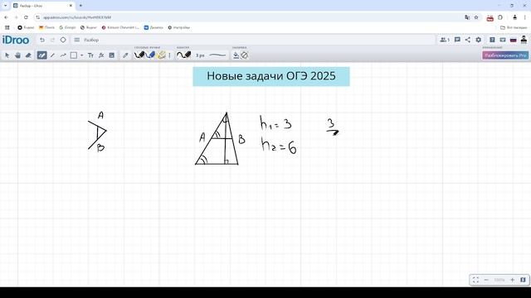Image resolution: width=531 pixels, height=298 pixels.
Task: Open the help question mark icon
Action: click(492, 40)
